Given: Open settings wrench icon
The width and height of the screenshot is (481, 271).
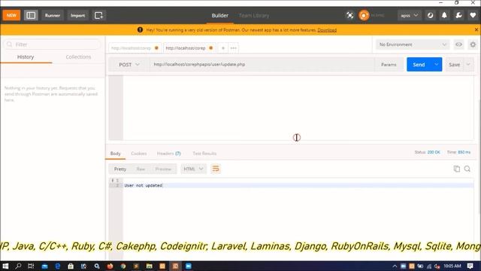Looking at the screenshot, I should [x=458, y=15].
